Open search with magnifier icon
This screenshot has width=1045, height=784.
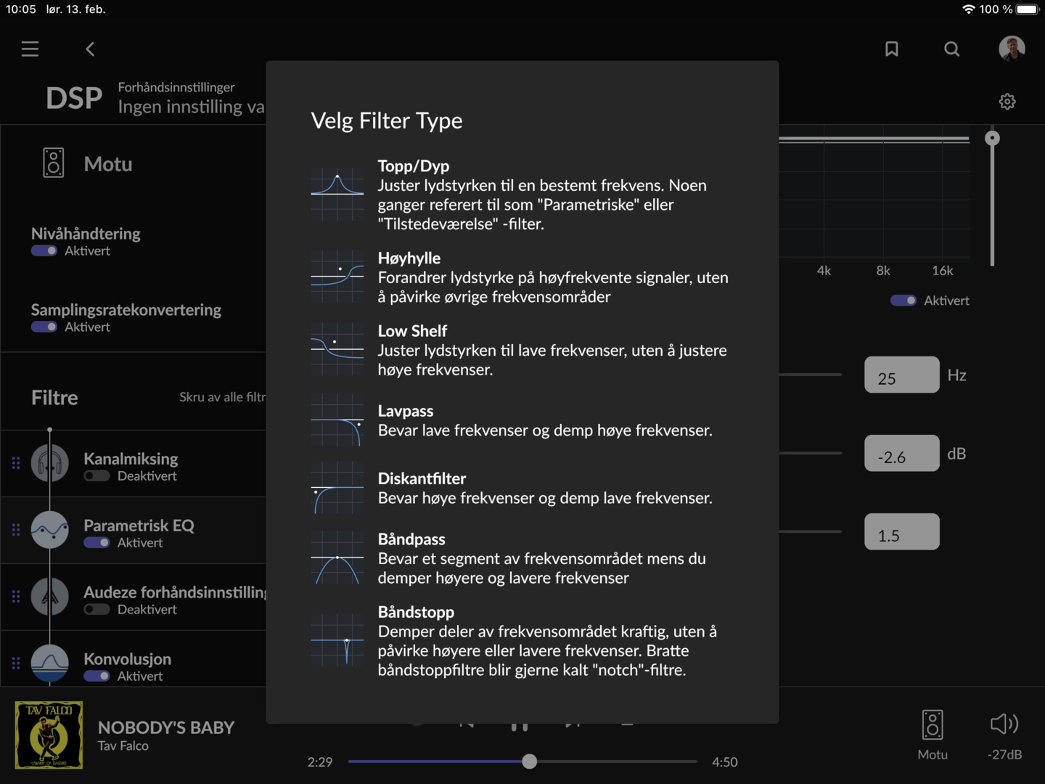coord(951,49)
